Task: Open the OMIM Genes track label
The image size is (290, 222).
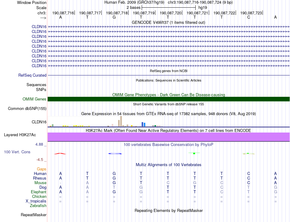Action: (34, 99)
